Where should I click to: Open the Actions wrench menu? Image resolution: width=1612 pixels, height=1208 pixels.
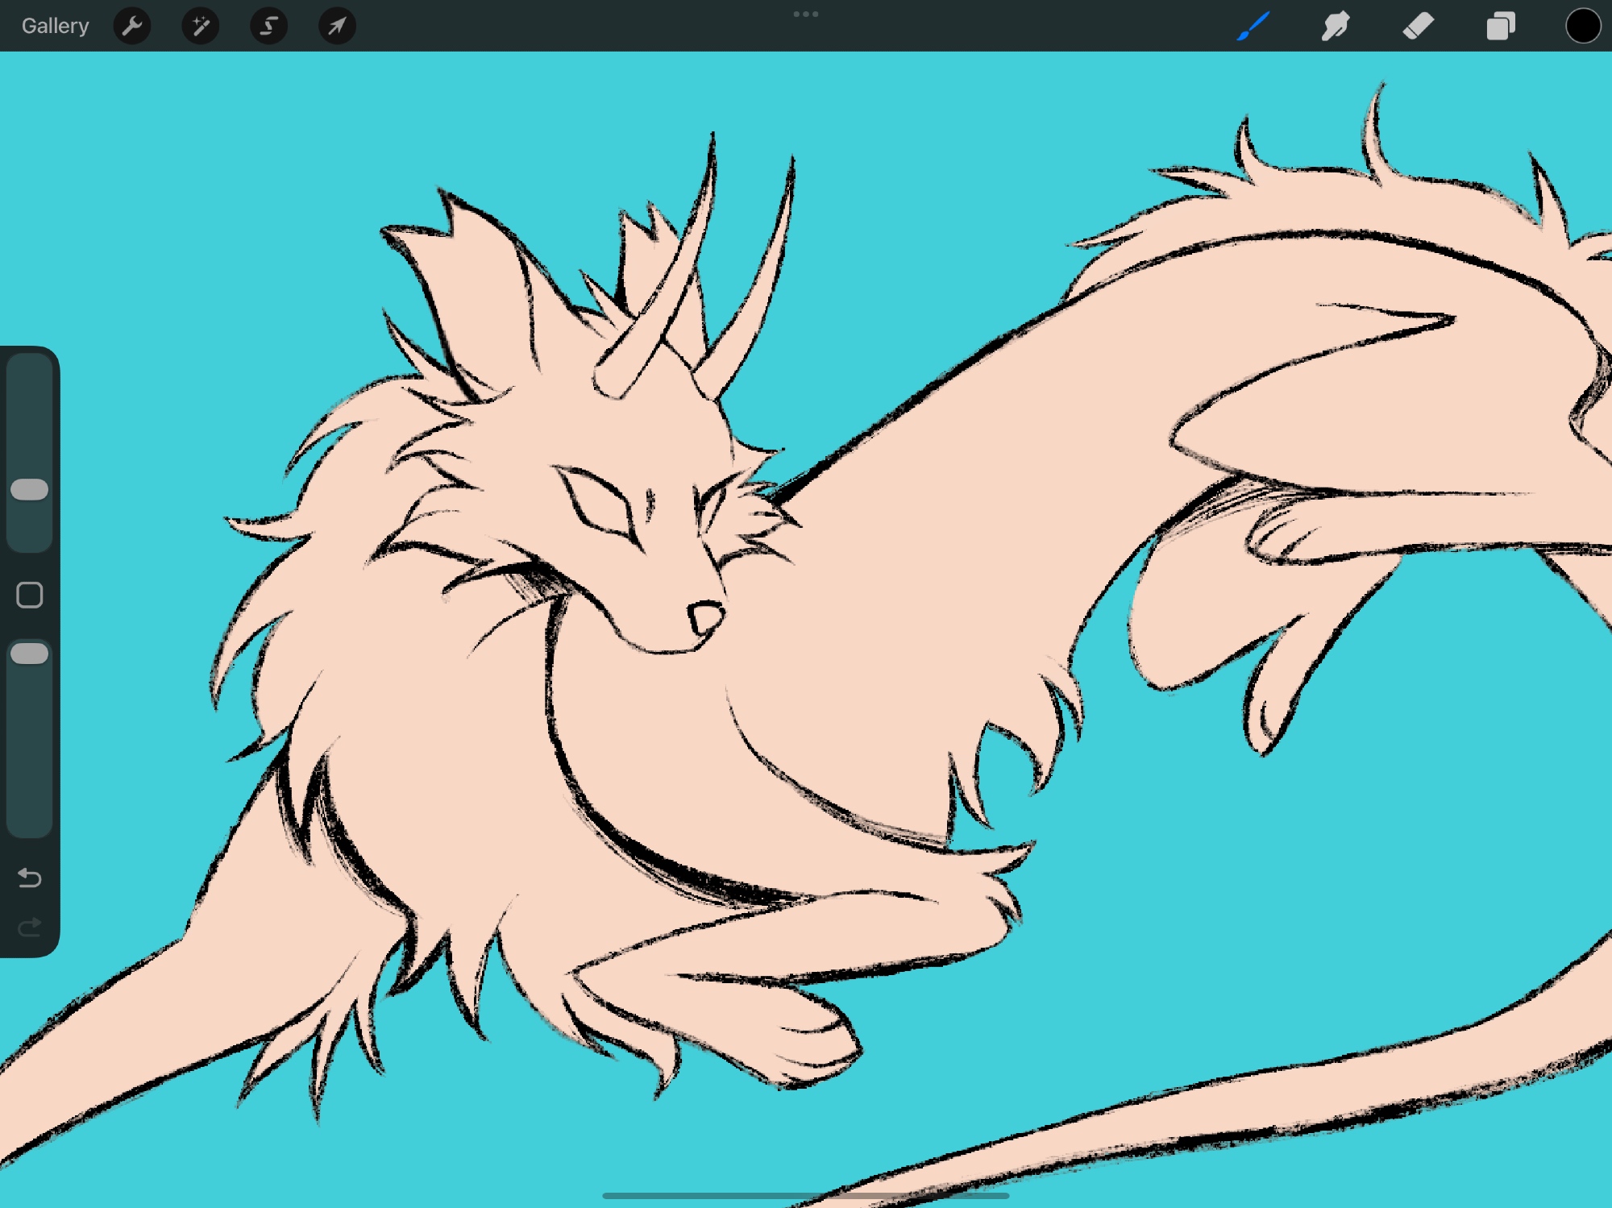132,26
